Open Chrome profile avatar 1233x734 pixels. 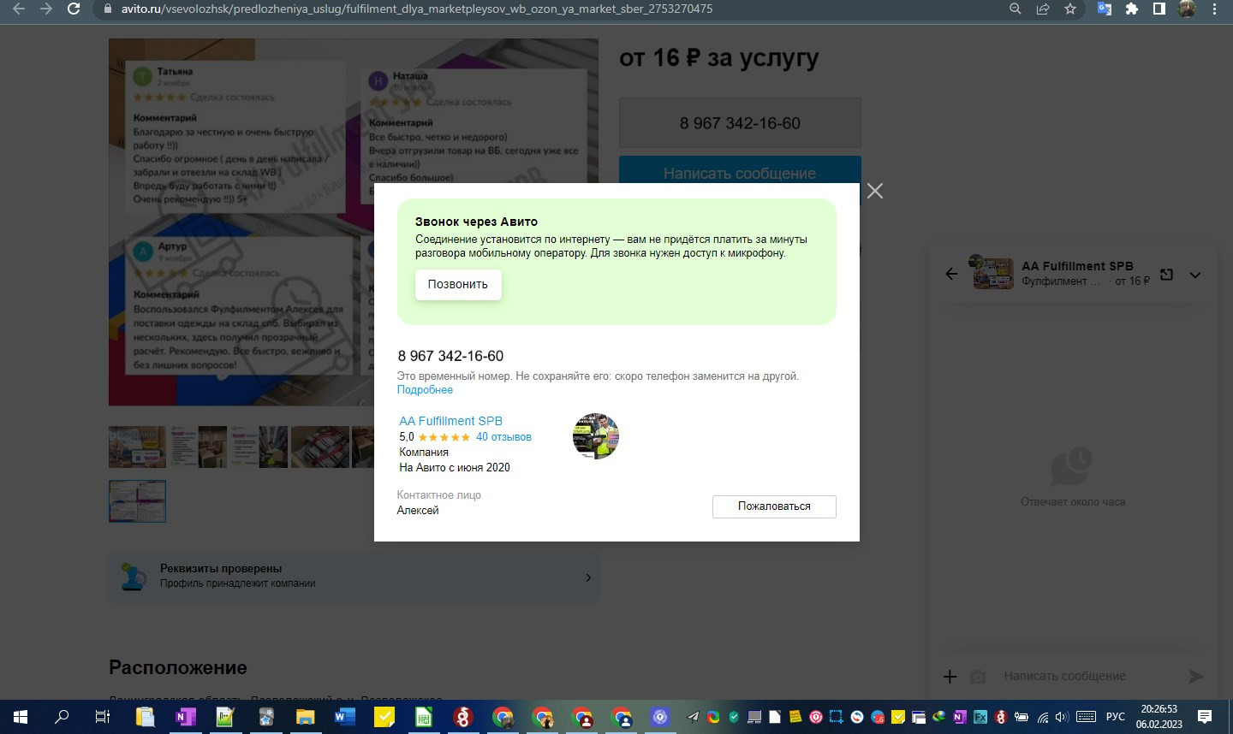[x=1187, y=9]
